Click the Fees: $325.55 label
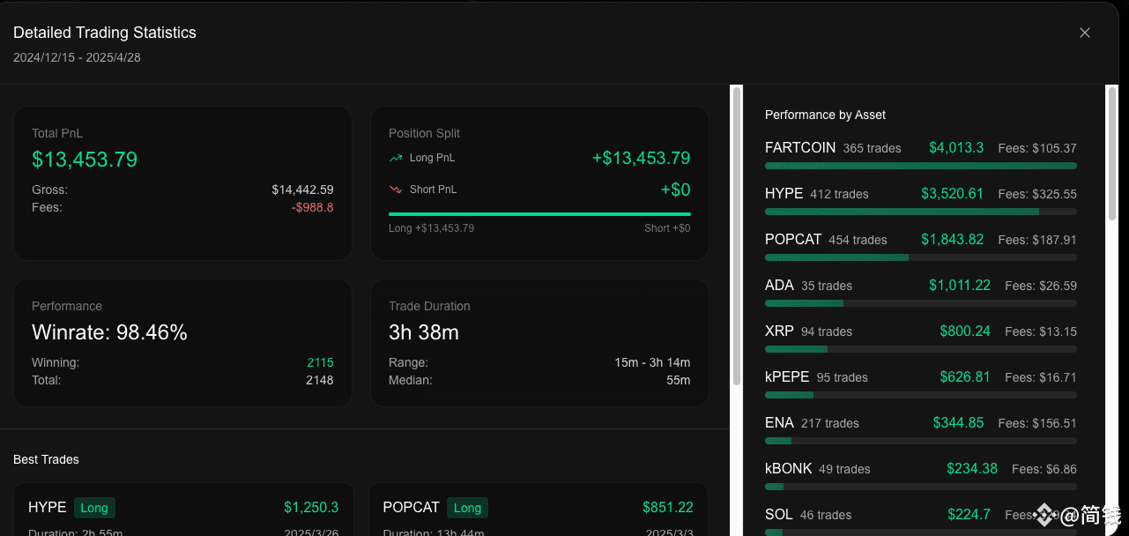The image size is (1129, 536). click(x=1037, y=194)
